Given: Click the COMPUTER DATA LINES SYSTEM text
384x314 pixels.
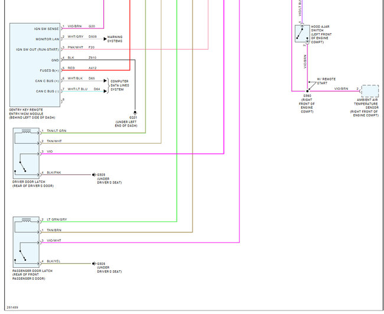Looking at the screenshot, I should 120,85.
